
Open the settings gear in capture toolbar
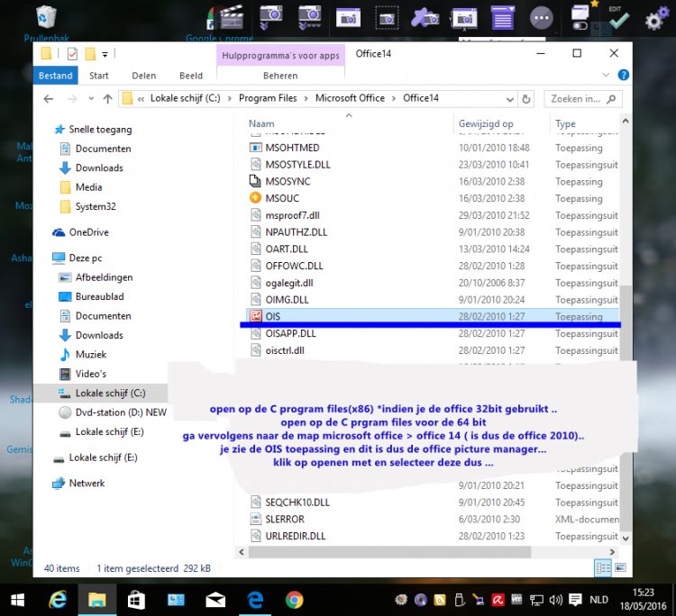(658, 20)
